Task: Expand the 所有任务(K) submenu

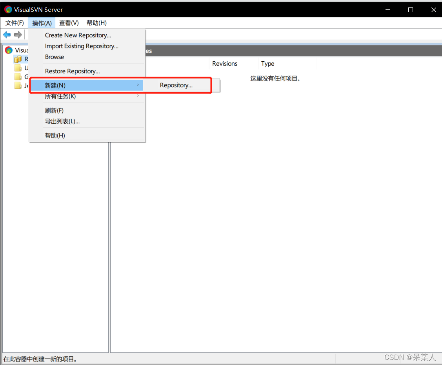Action: click(87, 96)
